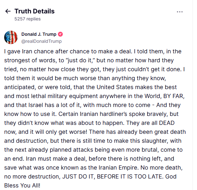This screenshot has width=197, height=190.
Task: View the 5257 replies count
Action: coord(27,19)
